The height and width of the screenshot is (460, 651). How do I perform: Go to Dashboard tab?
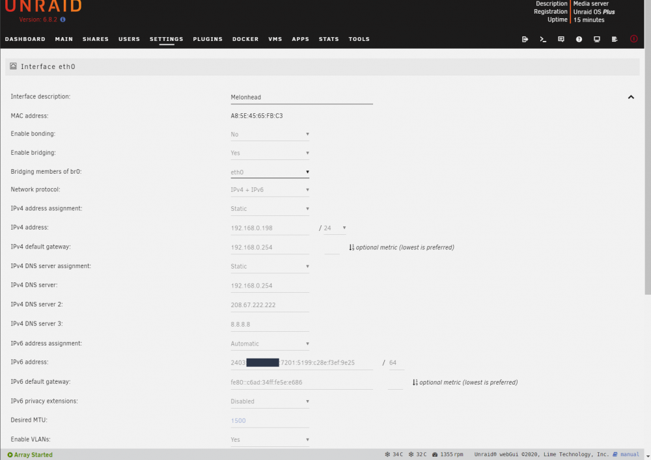coord(25,39)
